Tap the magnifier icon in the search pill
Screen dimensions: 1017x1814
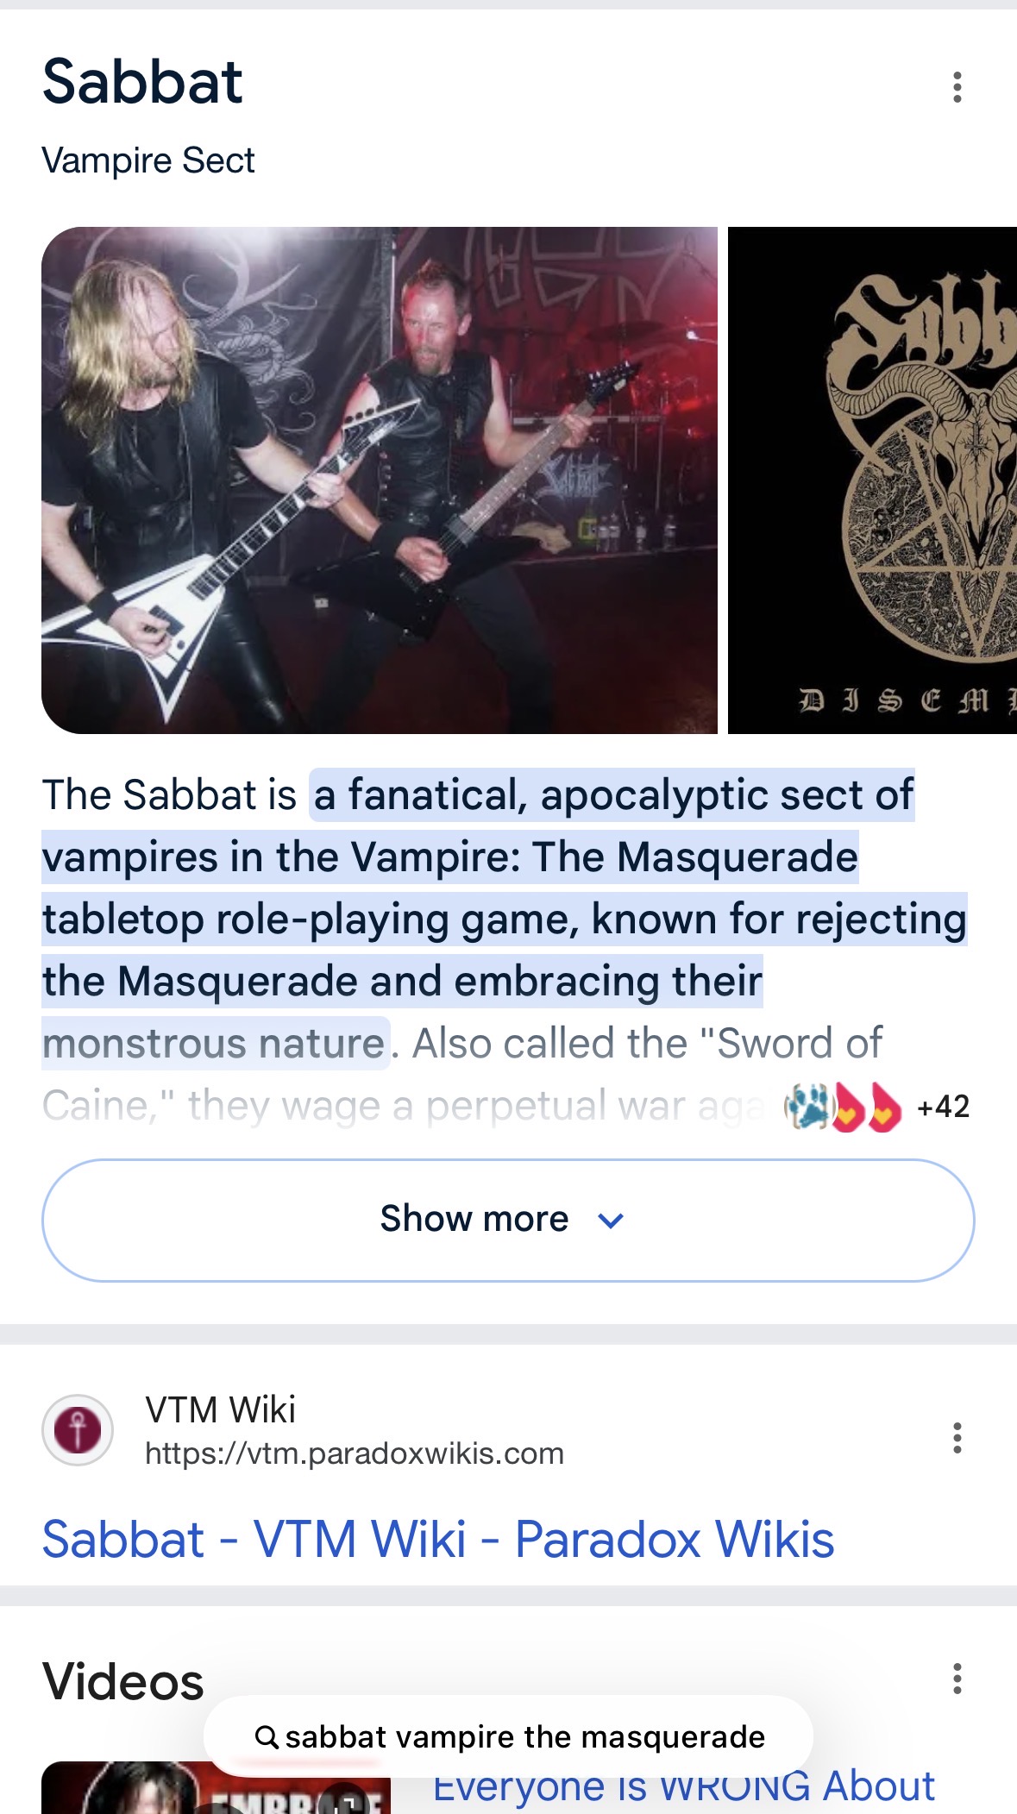tap(267, 1737)
